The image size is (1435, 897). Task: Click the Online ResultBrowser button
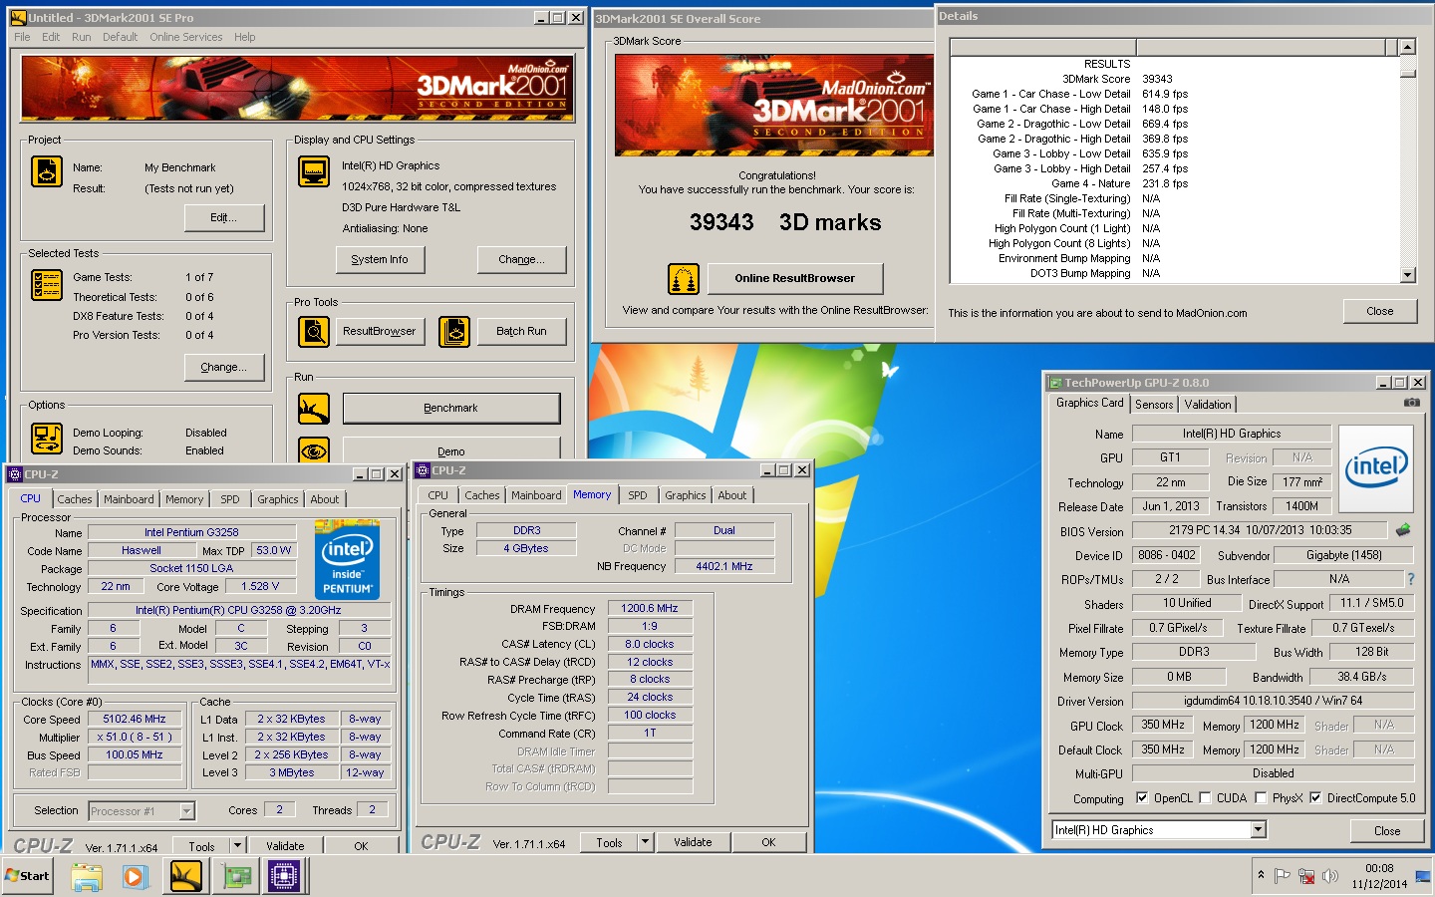click(795, 278)
